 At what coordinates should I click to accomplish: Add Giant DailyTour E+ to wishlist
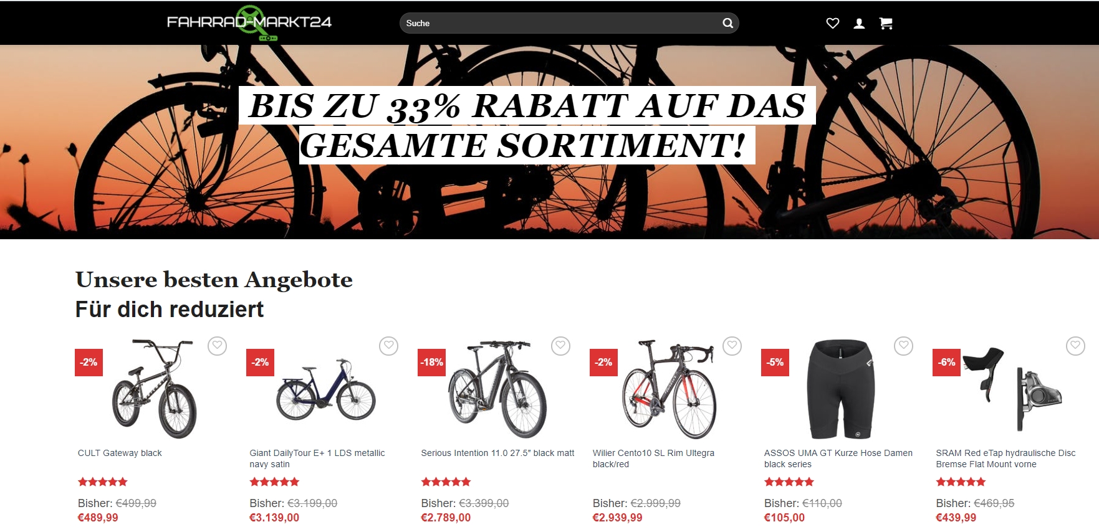pos(388,346)
